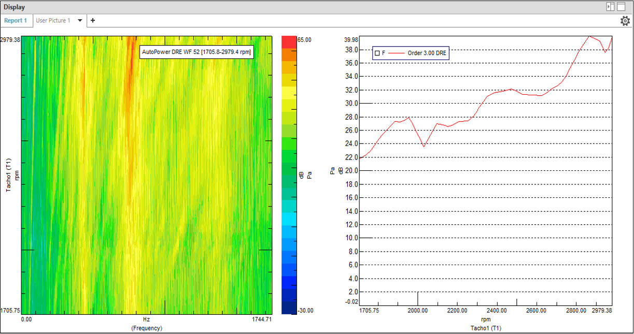This screenshot has height=334, width=634.
Task: Click the Order 3.00 DRE legend entry
Action: (427, 53)
